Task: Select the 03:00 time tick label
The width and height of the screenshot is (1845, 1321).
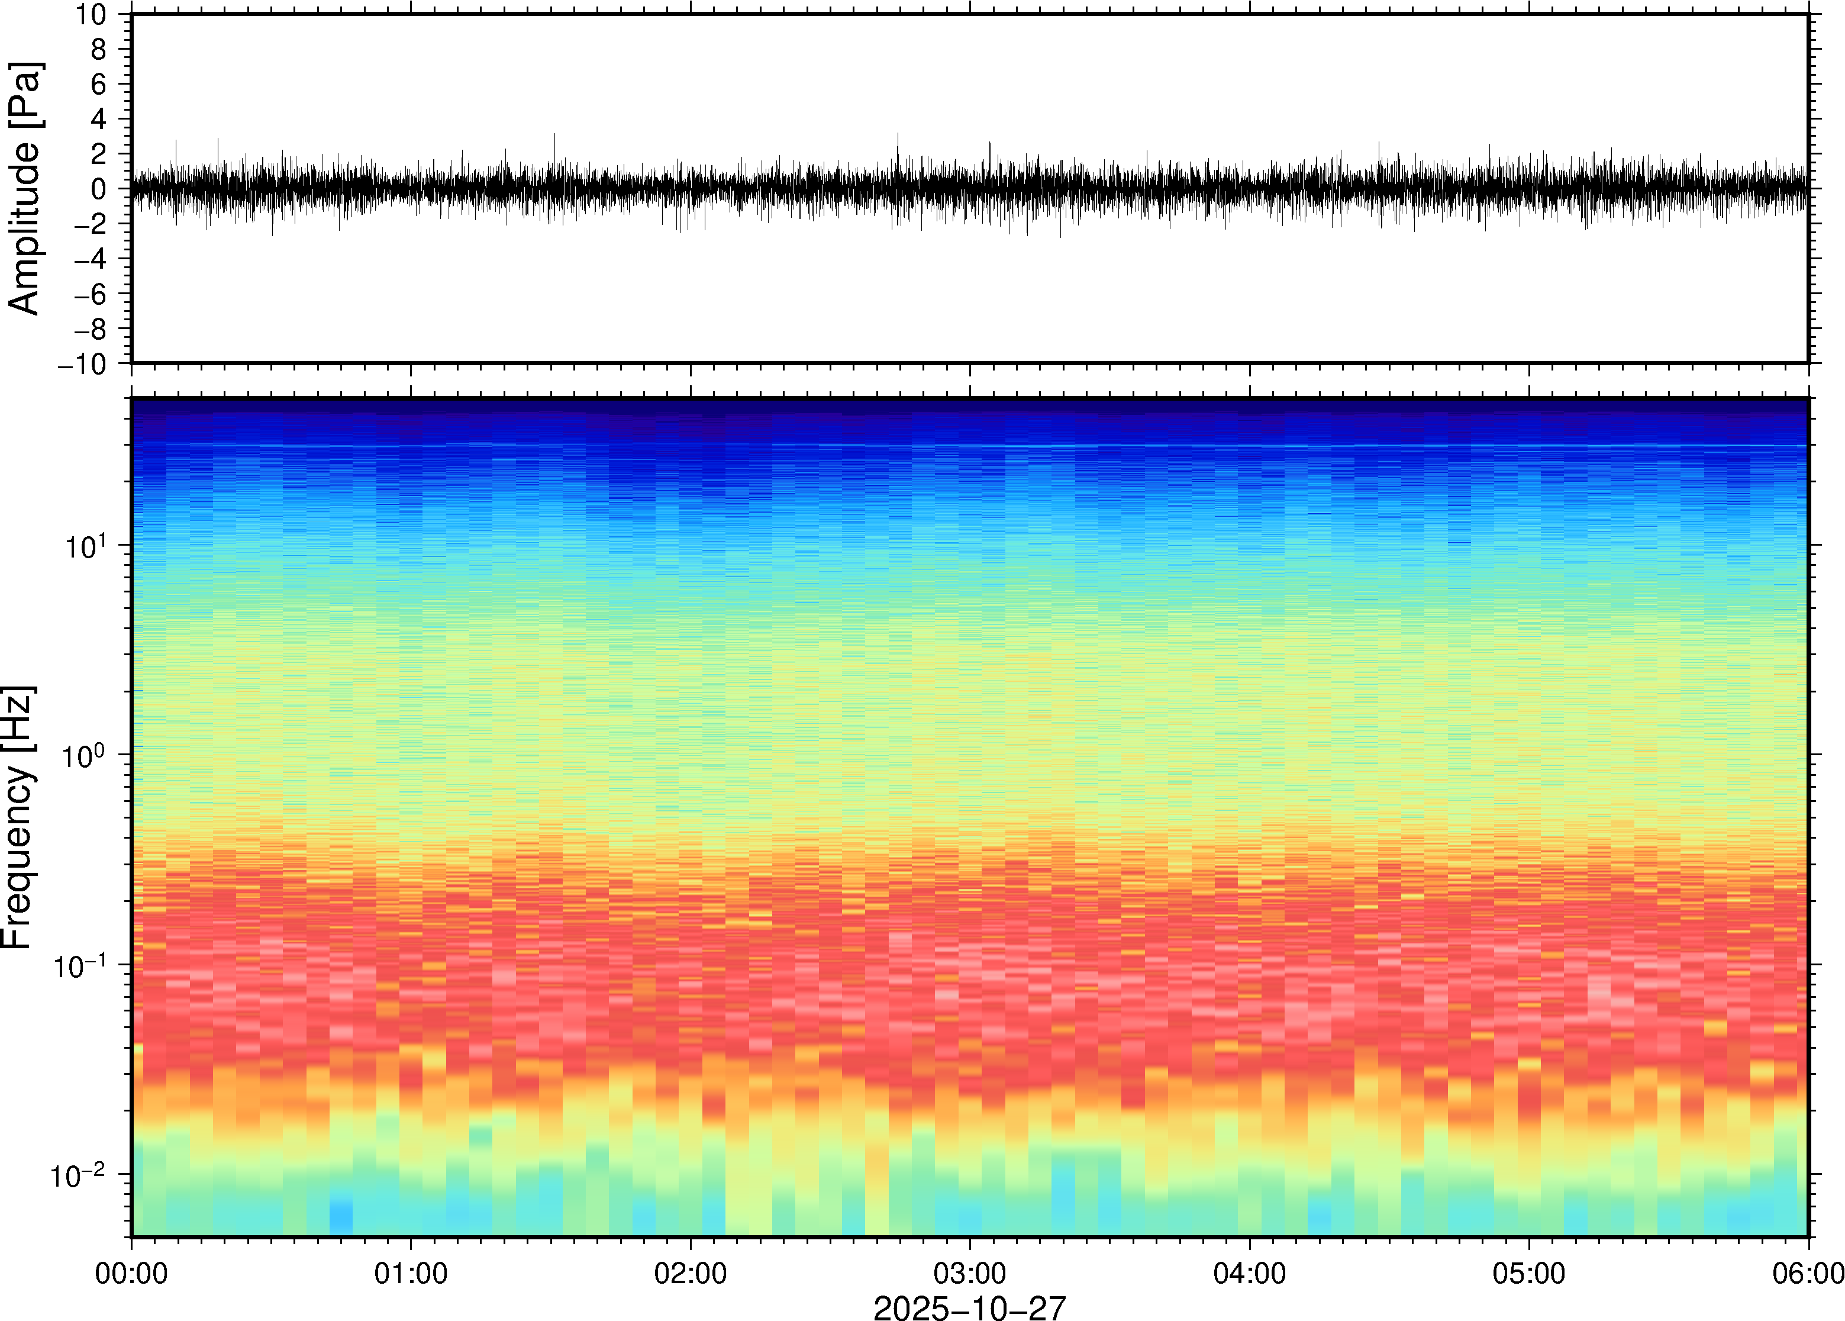Action: (x=969, y=1273)
